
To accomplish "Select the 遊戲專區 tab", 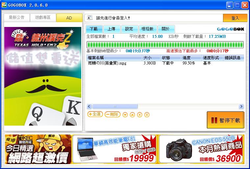I will coord(43,17).
